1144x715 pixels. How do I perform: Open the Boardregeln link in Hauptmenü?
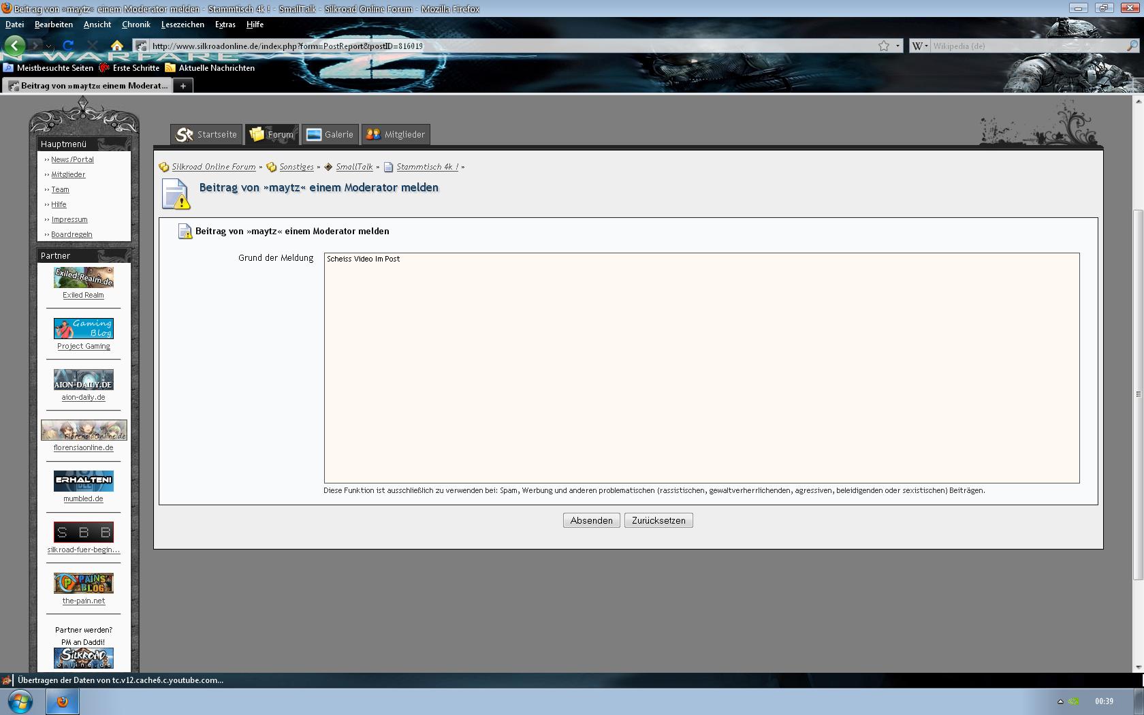[71, 234]
